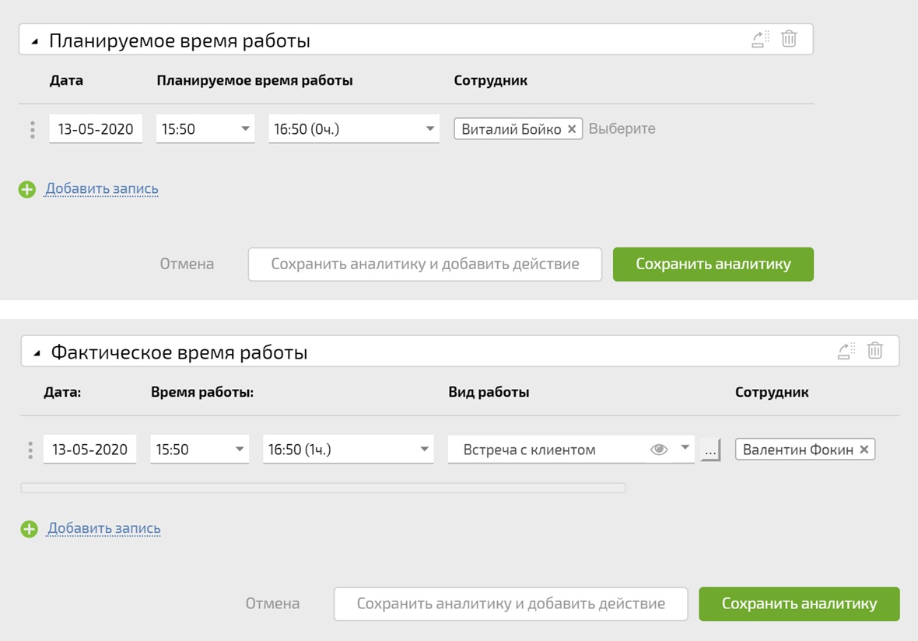
Task: Click green plus icon in planned time section
Action: (x=27, y=189)
